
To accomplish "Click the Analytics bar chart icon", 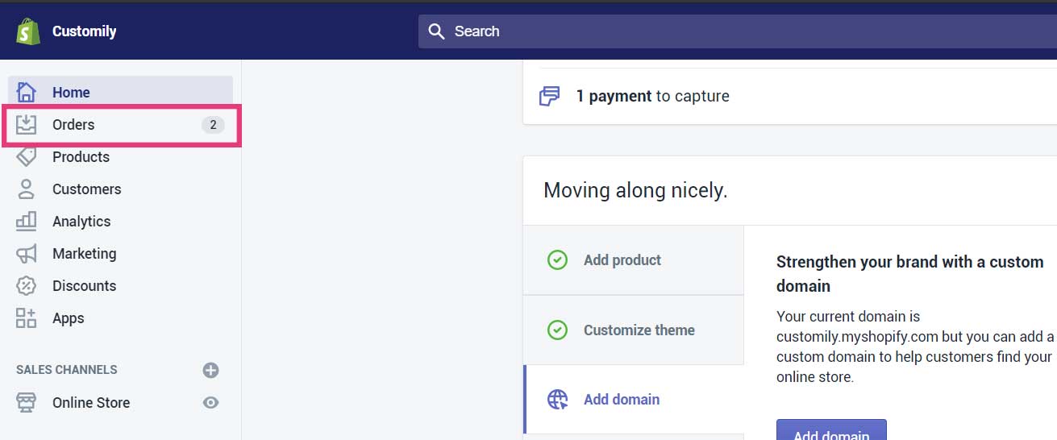I will click(27, 221).
